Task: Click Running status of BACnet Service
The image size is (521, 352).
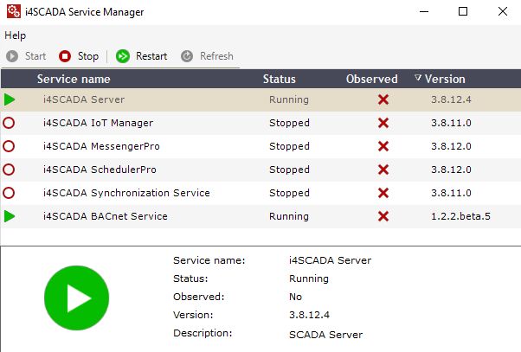Action: pos(289,216)
